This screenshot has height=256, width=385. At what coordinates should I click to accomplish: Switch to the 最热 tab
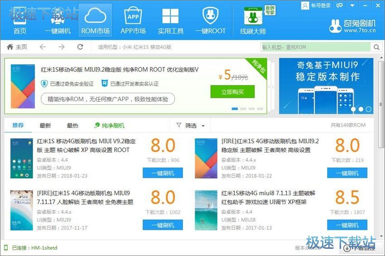72,126
